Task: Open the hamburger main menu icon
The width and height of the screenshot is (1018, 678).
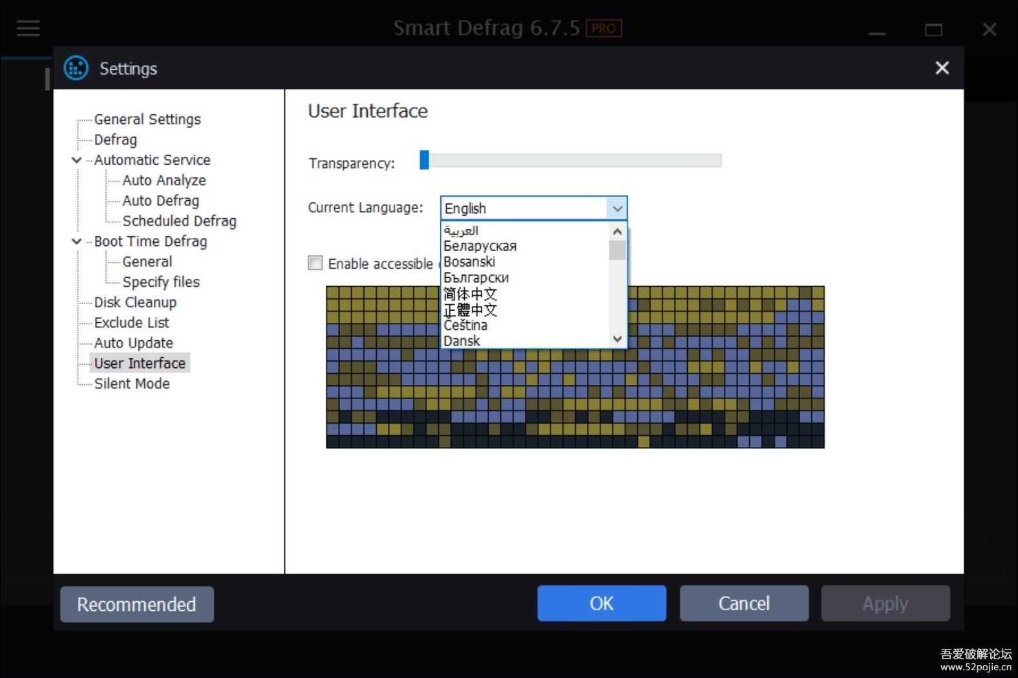Action: (x=28, y=28)
